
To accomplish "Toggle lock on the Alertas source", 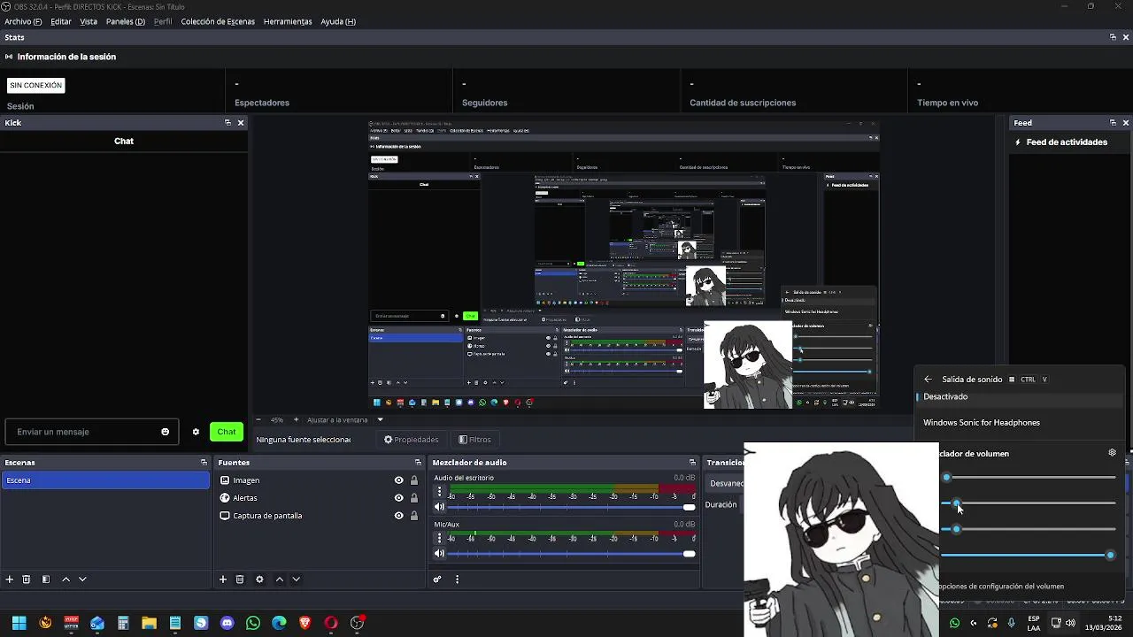I will click(413, 498).
